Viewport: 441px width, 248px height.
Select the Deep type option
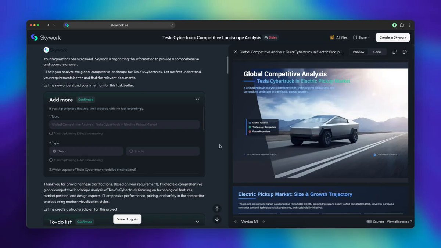(86, 151)
